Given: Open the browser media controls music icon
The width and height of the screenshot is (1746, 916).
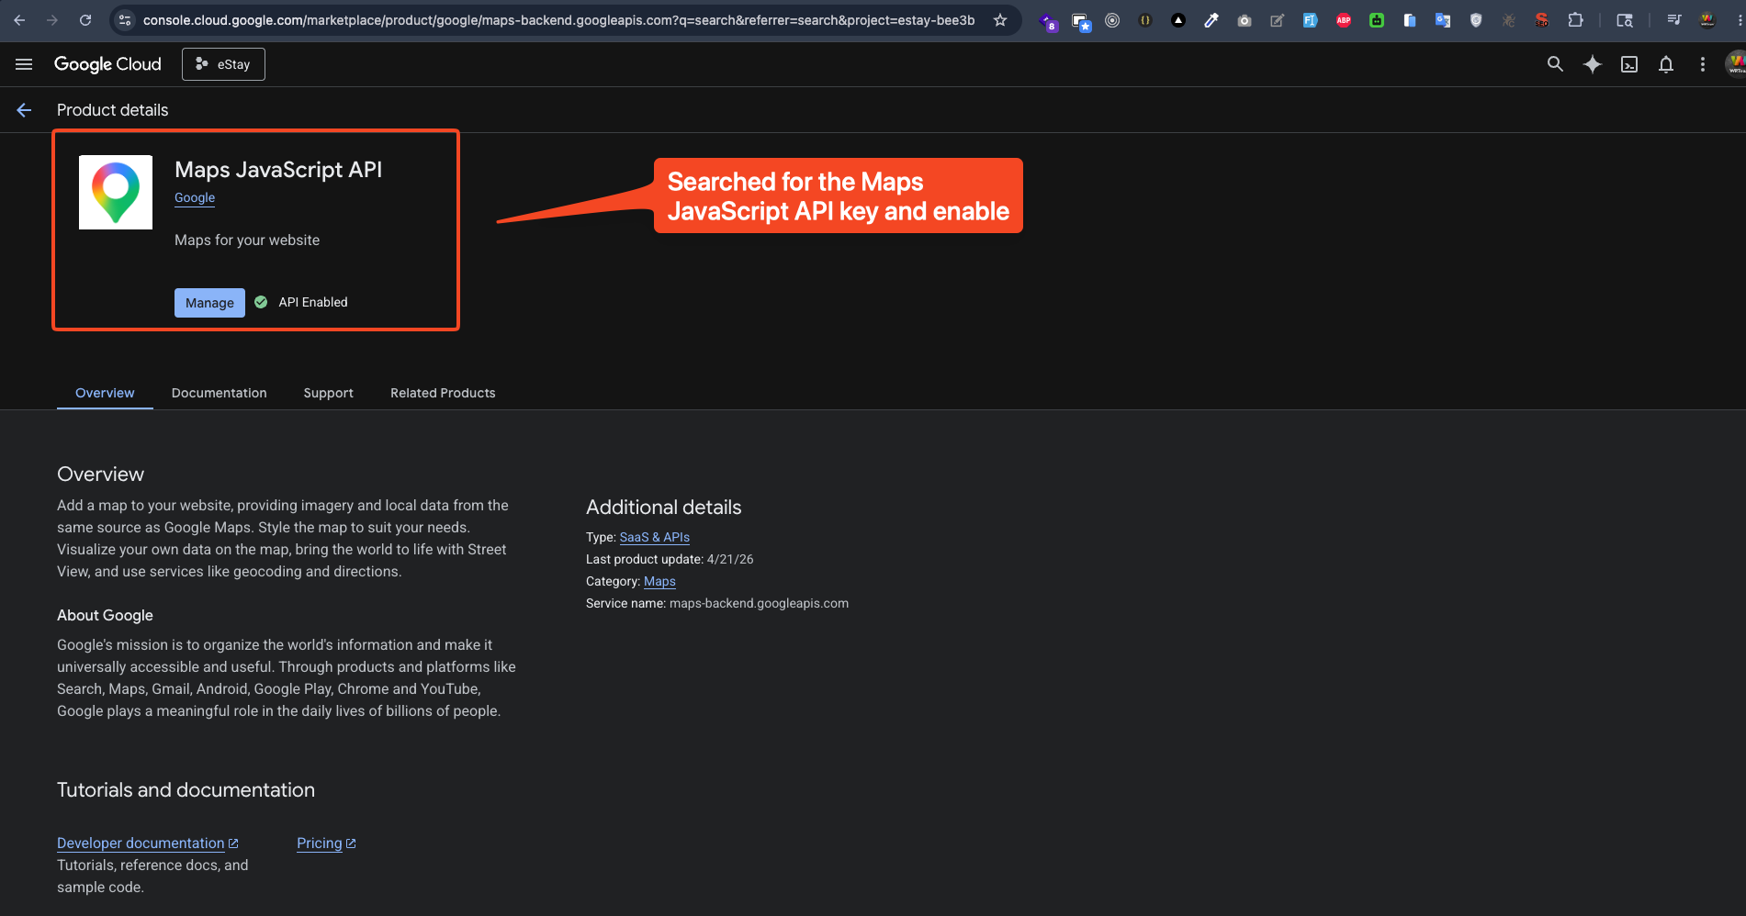Looking at the screenshot, I should pos(1674,20).
